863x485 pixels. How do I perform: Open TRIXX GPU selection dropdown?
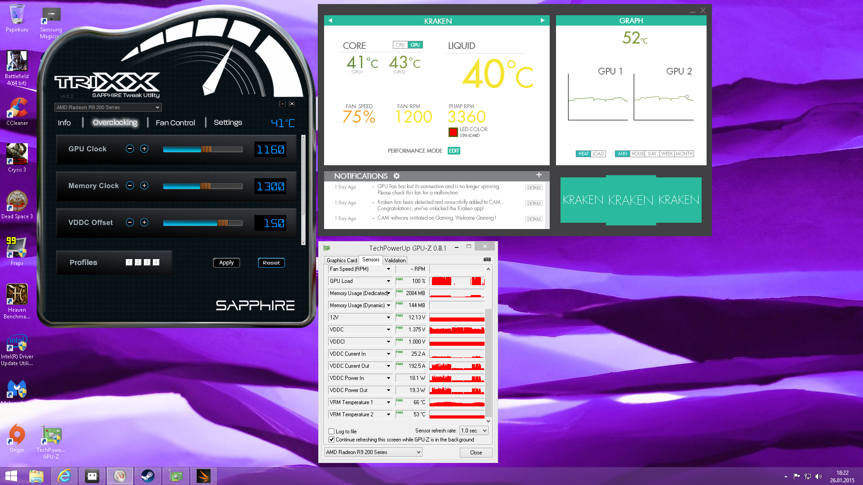tap(108, 107)
